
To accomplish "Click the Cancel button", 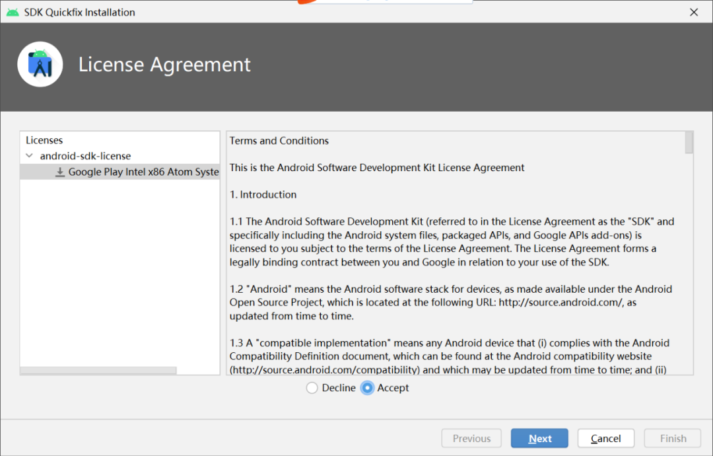I will (x=605, y=438).
